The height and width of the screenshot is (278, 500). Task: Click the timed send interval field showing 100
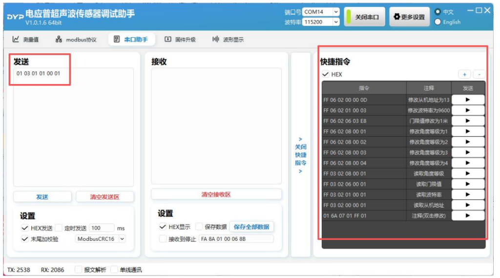tap(102, 228)
